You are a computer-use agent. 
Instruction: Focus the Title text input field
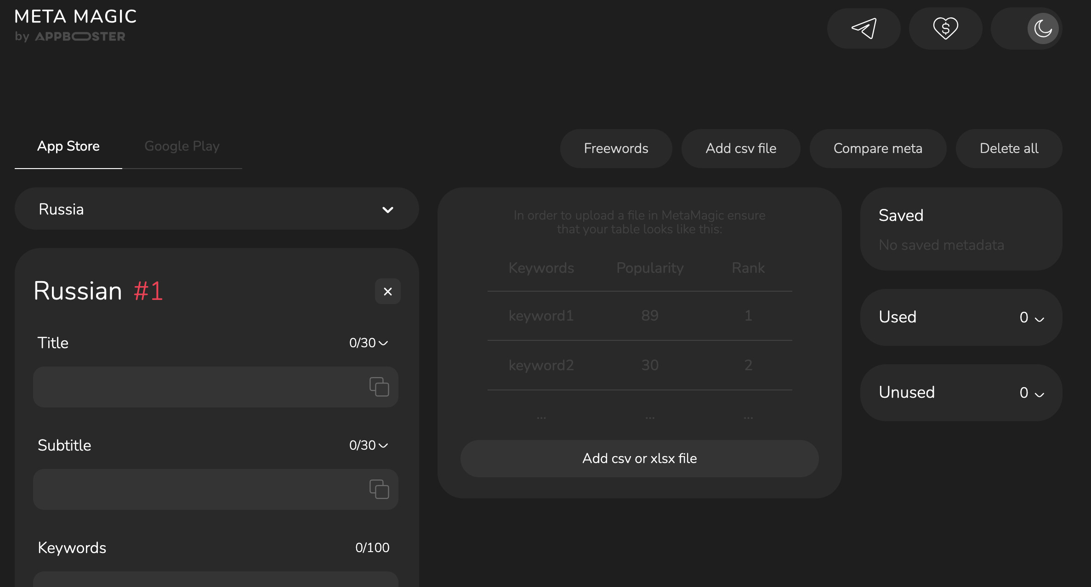tap(198, 387)
